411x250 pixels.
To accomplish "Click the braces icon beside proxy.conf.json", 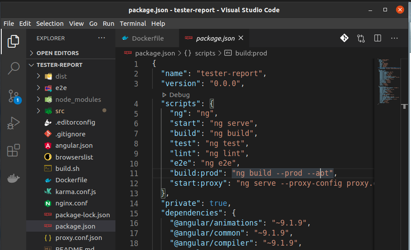I will [48, 238].
